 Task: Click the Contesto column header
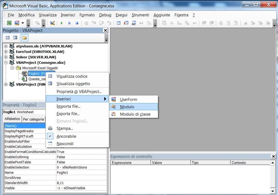250,162
